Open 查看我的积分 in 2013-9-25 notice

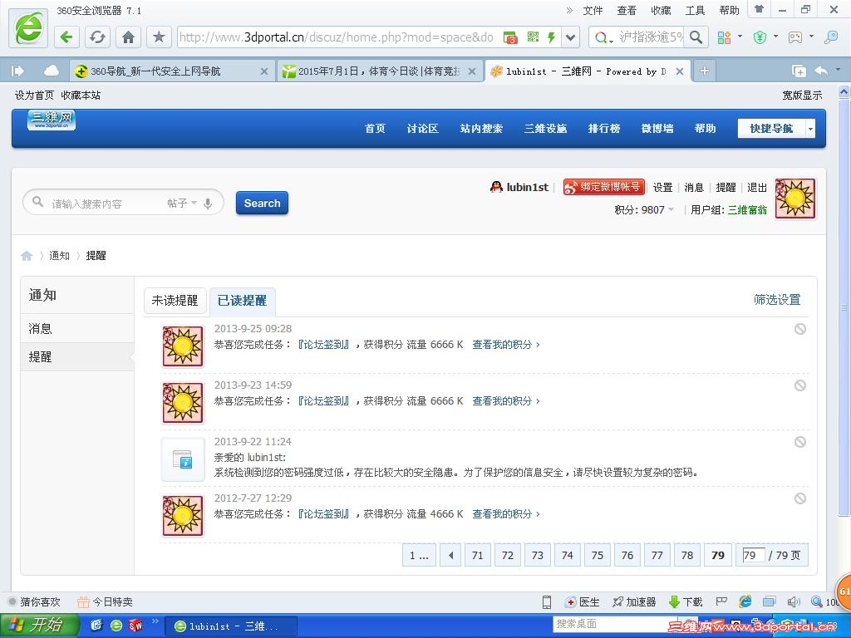click(x=506, y=345)
